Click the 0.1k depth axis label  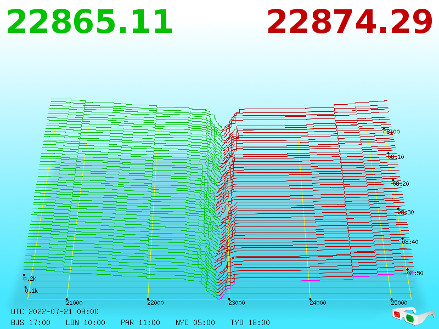tap(31, 291)
